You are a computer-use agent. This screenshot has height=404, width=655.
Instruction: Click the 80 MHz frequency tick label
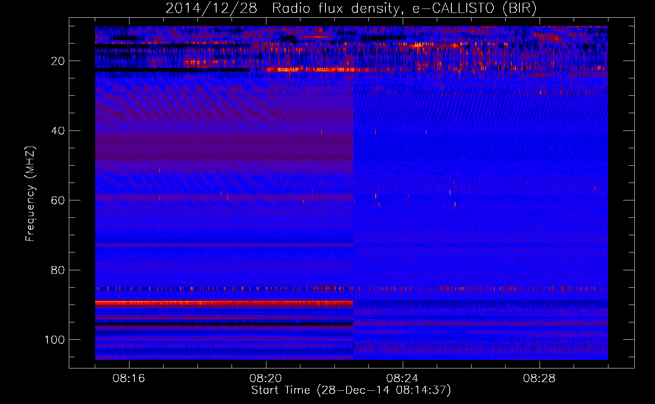58,270
